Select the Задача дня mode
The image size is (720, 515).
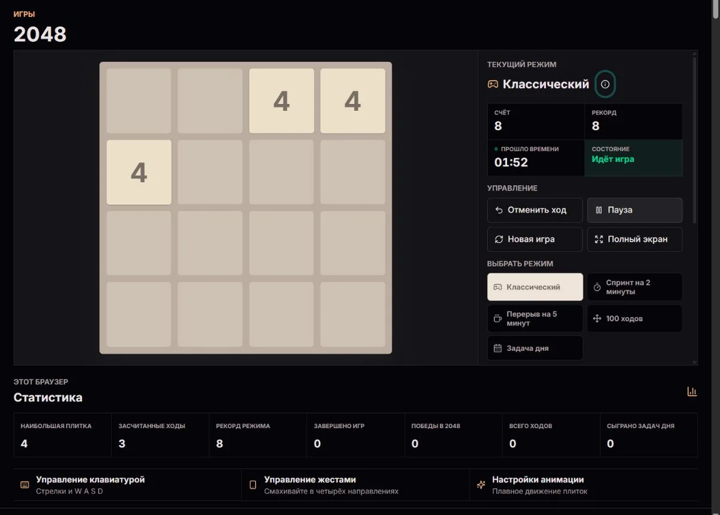(535, 348)
